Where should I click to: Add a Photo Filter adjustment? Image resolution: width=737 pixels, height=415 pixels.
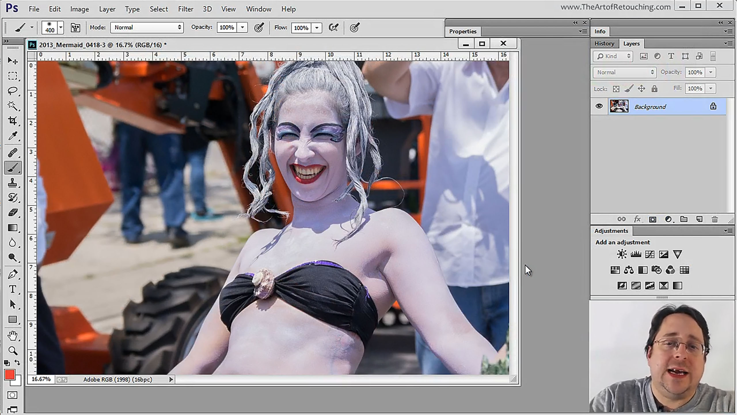(x=656, y=270)
